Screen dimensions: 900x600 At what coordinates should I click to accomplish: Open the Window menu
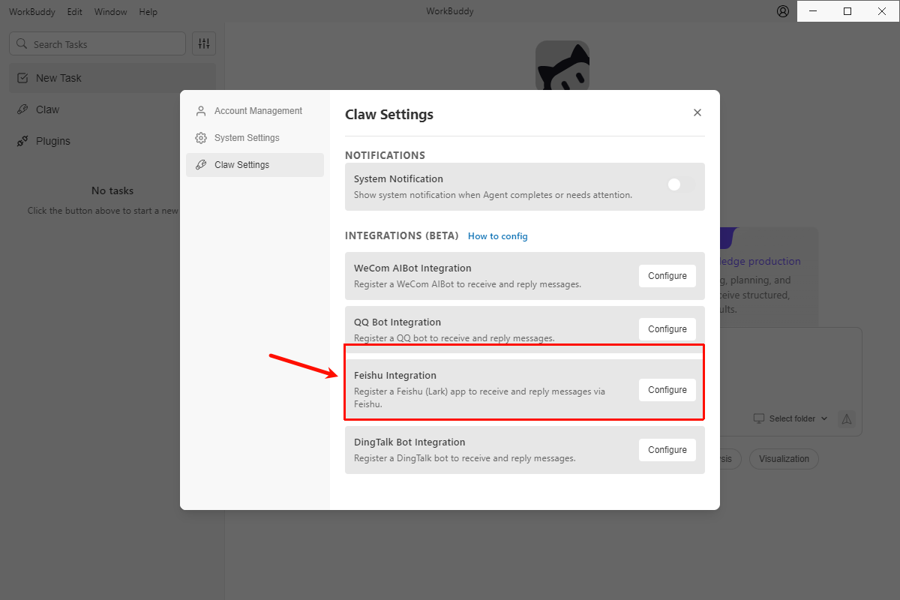[110, 12]
